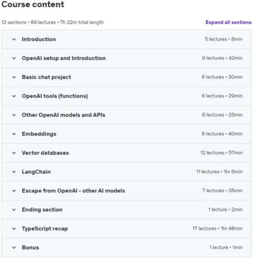Select Basic chat project title text
This screenshot has width=253, height=259.
coord(46,77)
